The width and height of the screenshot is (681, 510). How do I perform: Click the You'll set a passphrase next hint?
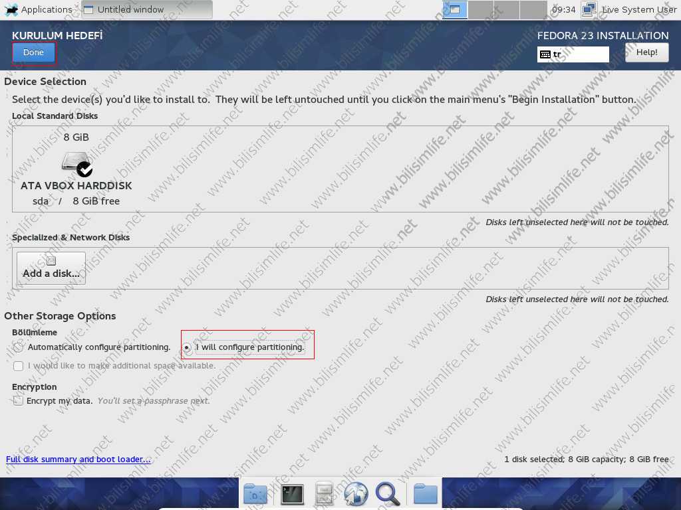[x=154, y=400]
